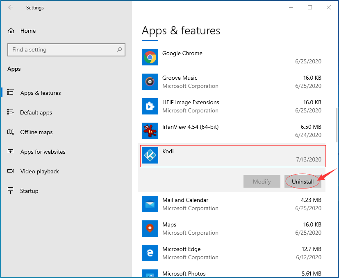339x278 pixels.
Task: Click the Google Chrome app icon
Action: [150, 57]
